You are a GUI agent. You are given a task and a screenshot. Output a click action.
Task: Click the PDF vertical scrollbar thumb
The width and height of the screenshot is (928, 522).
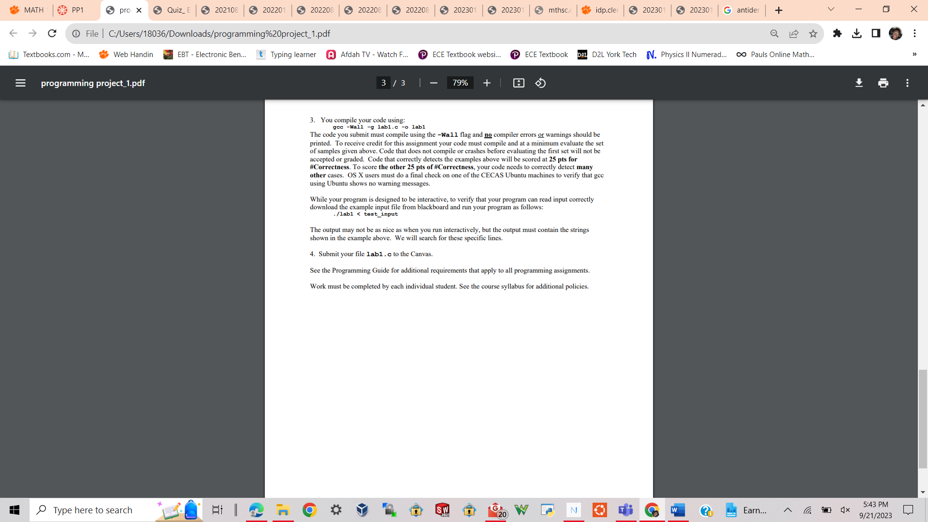click(x=923, y=419)
